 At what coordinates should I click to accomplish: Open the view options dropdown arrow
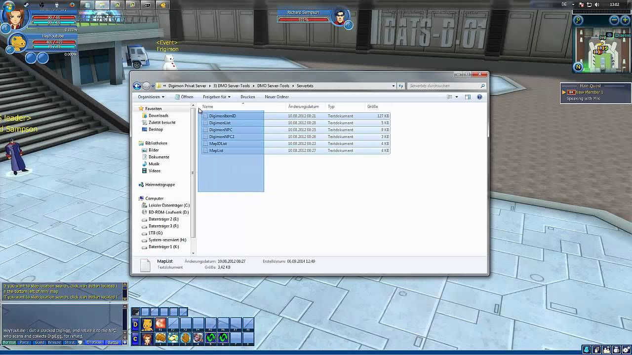[457, 97]
